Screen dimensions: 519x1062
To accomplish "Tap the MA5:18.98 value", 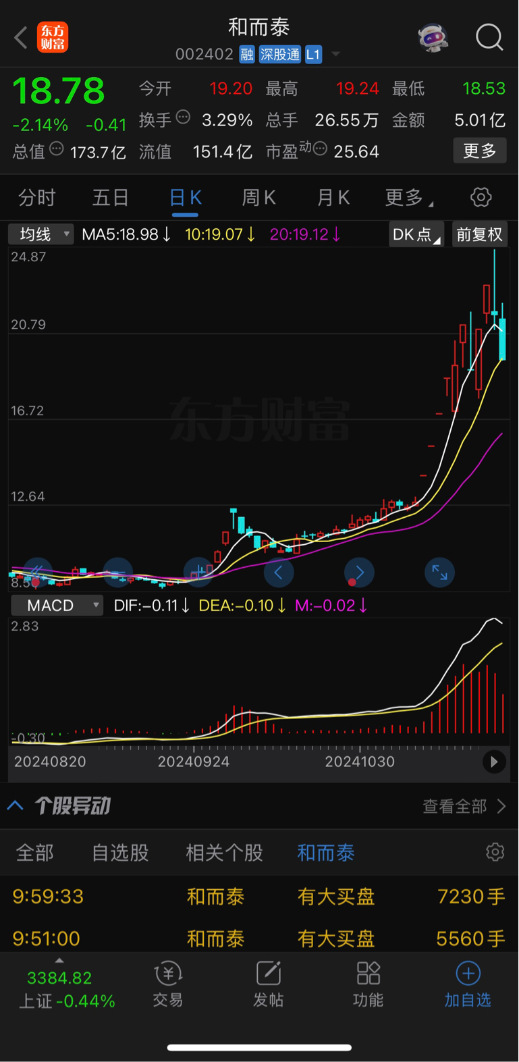I will [x=126, y=234].
